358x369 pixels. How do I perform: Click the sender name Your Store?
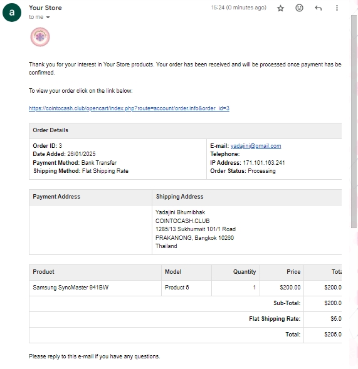[45, 8]
